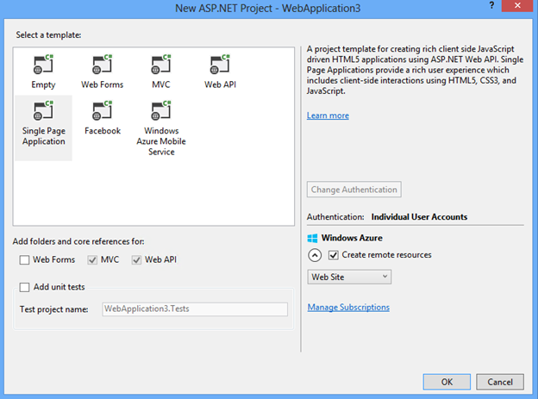
Task: Open the Web Site dropdown
Action: click(x=349, y=277)
